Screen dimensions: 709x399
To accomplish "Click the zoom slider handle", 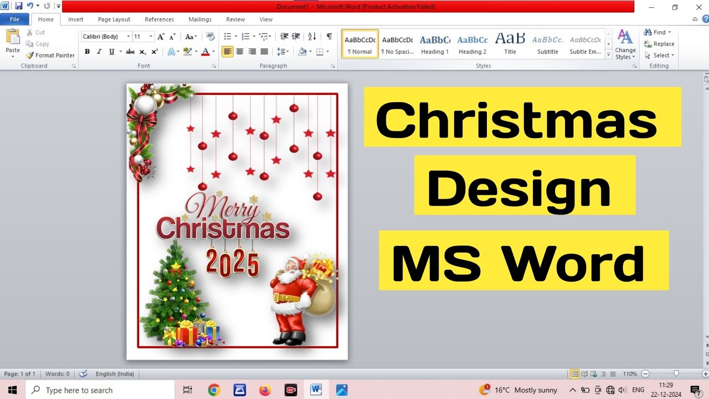I will (x=676, y=374).
